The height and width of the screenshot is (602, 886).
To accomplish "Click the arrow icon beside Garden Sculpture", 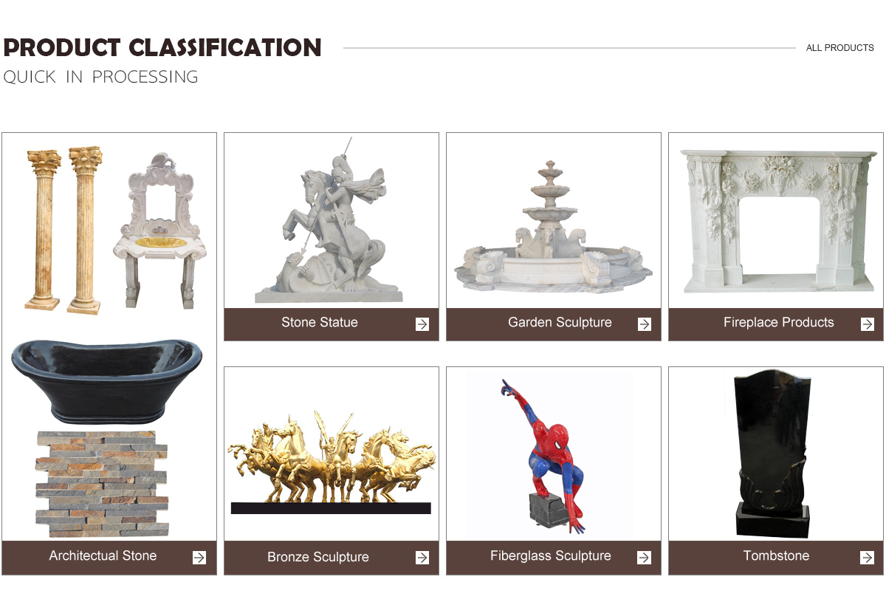I will pyautogui.click(x=645, y=324).
